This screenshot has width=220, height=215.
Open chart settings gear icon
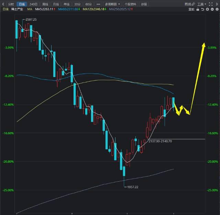coord(217,9)
